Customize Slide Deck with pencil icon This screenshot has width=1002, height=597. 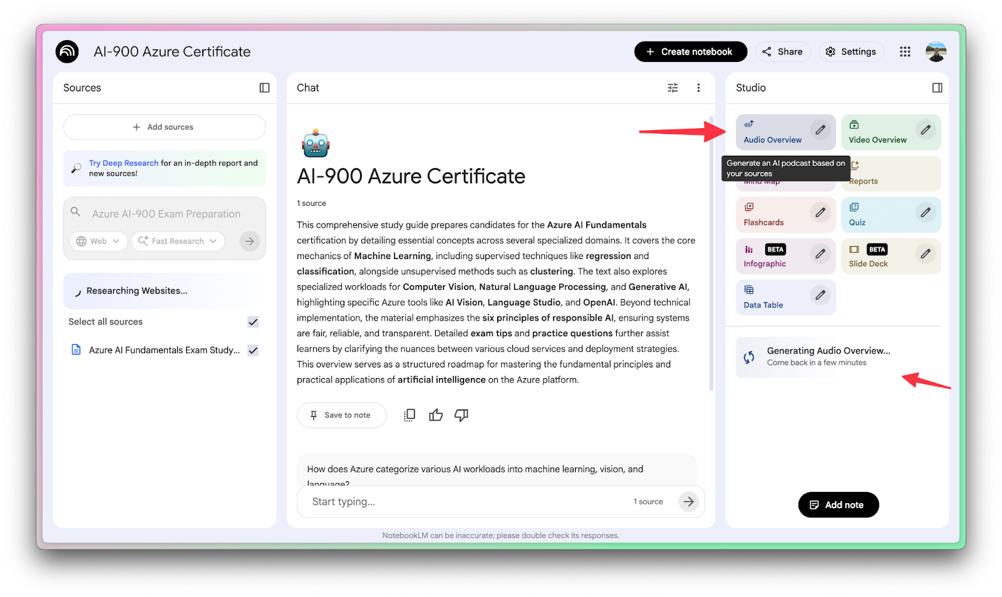point(925,253)
